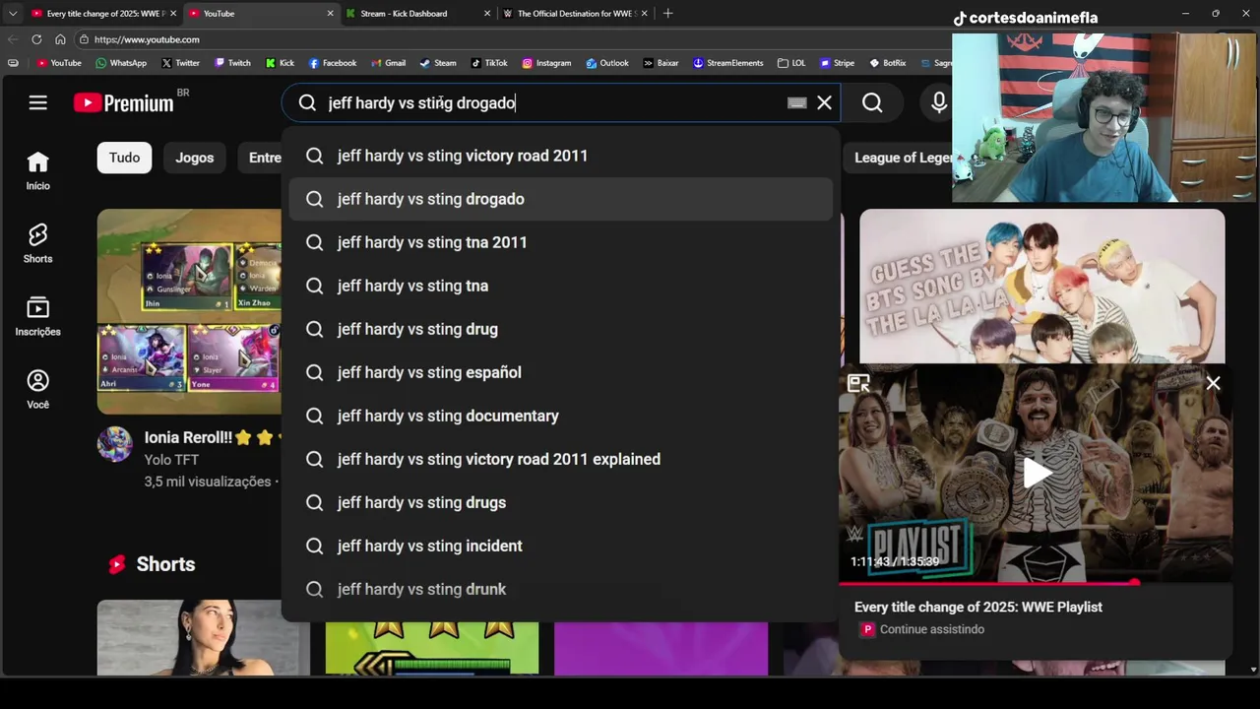Seek on the miniplayer progress bar
The image size is (1260, 709).
click(x=1036, y=583)
